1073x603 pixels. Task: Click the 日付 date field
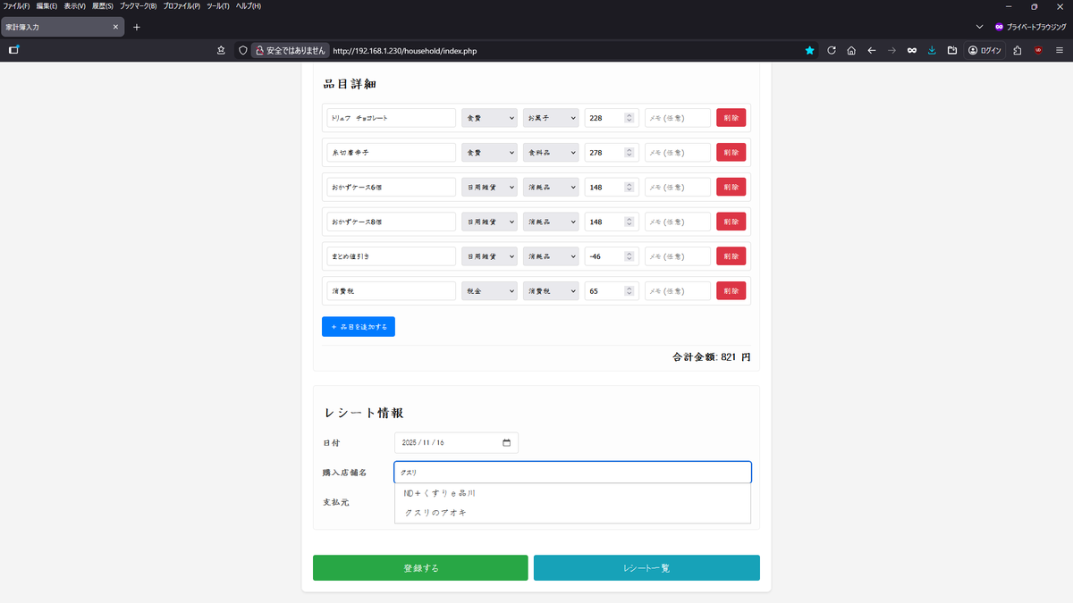point(456,443)
